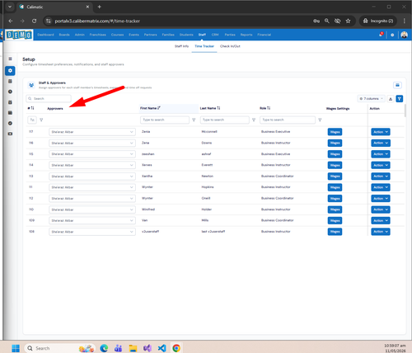Click the Search field above the table
The height and width of the screenshot is (353, 412).
pos(49,98)
